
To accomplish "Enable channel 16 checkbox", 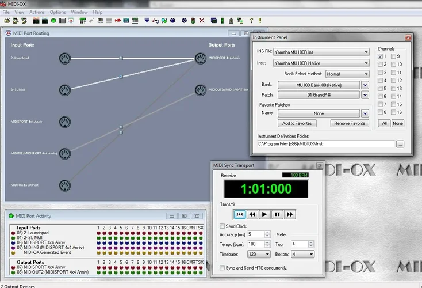I will click(x=393, y=112).
